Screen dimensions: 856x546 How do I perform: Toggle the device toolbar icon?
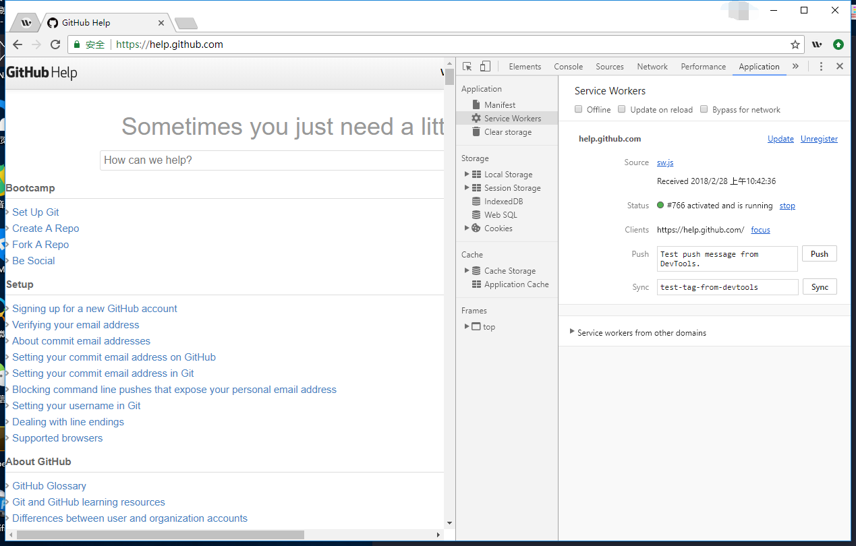485,66
